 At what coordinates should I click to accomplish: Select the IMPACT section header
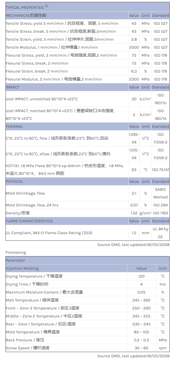13,87
